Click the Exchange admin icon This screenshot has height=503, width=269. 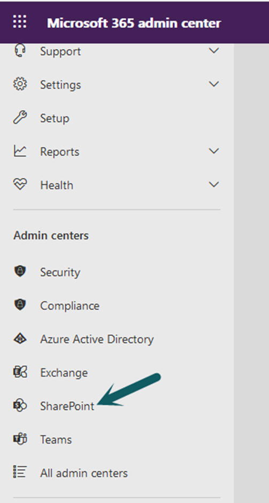[20, 372]
